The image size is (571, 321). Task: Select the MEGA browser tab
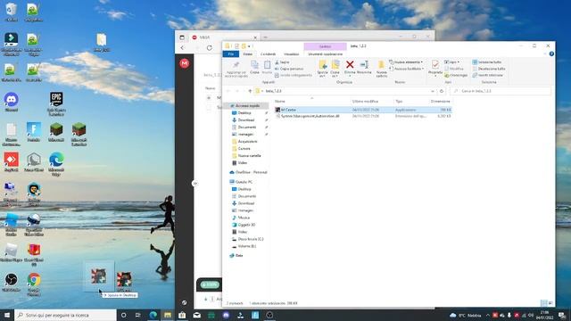pyautogui.click(x=224, y=37)
